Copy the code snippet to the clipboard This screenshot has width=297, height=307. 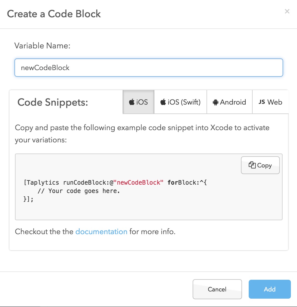[x=260, y=165]
